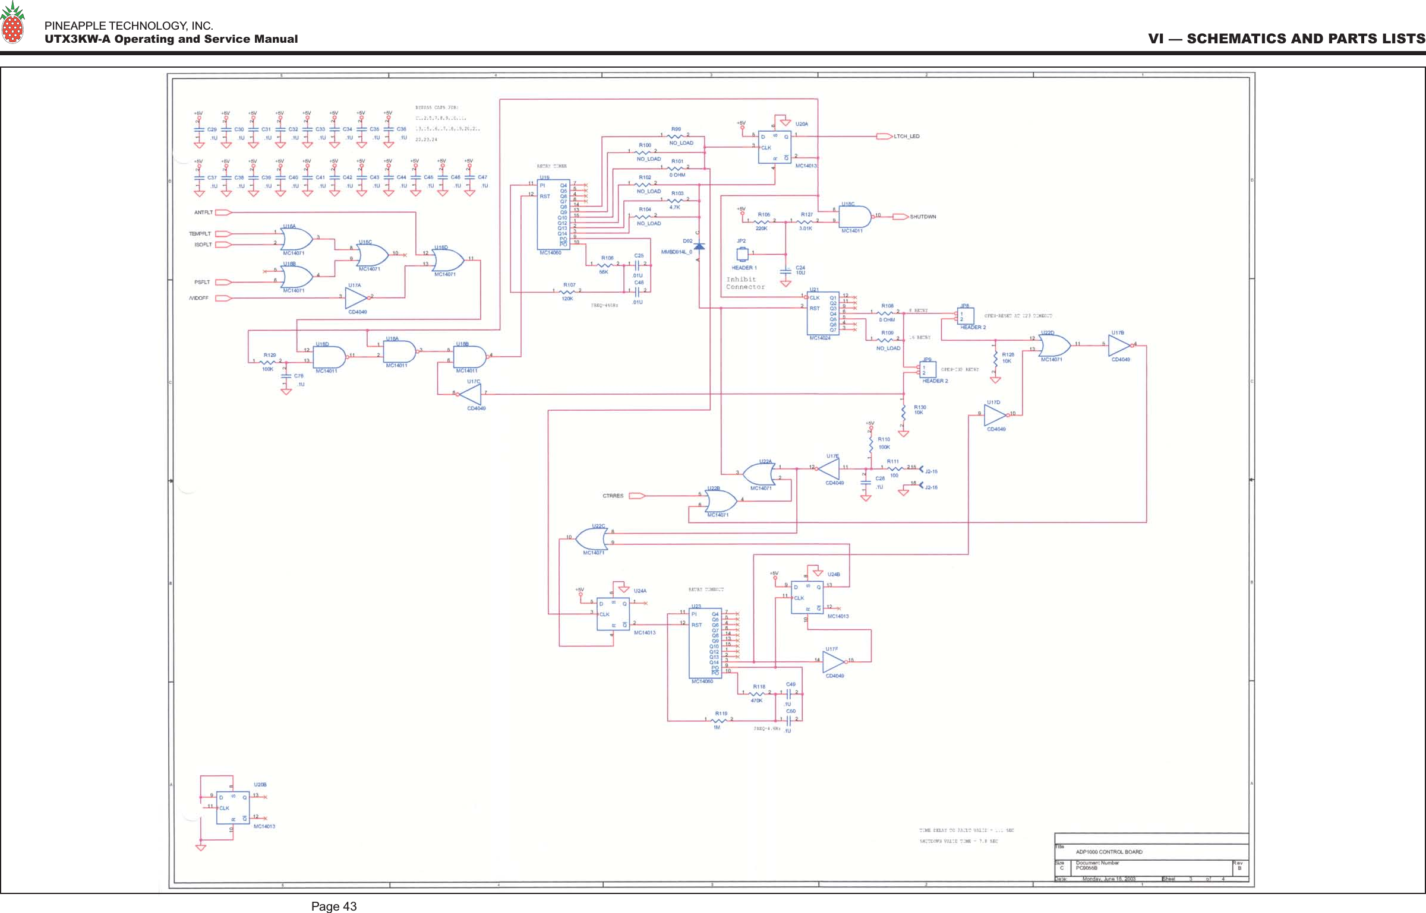1426x913 pixels.
Task: Click the SHUTDWN output port
Action: (901, 217)
